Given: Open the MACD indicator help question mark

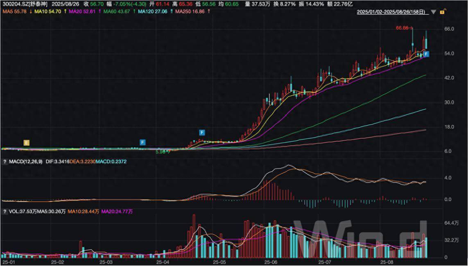Looking at the screenshot, I should 5,162.
